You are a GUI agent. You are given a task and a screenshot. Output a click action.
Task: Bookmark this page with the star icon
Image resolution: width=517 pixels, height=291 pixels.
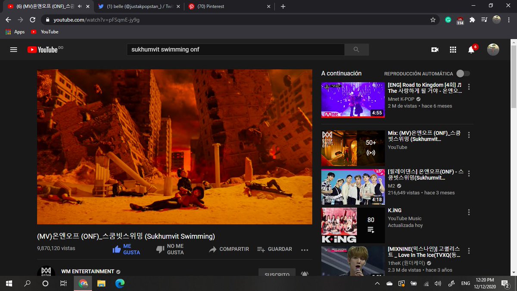point(433,19)
